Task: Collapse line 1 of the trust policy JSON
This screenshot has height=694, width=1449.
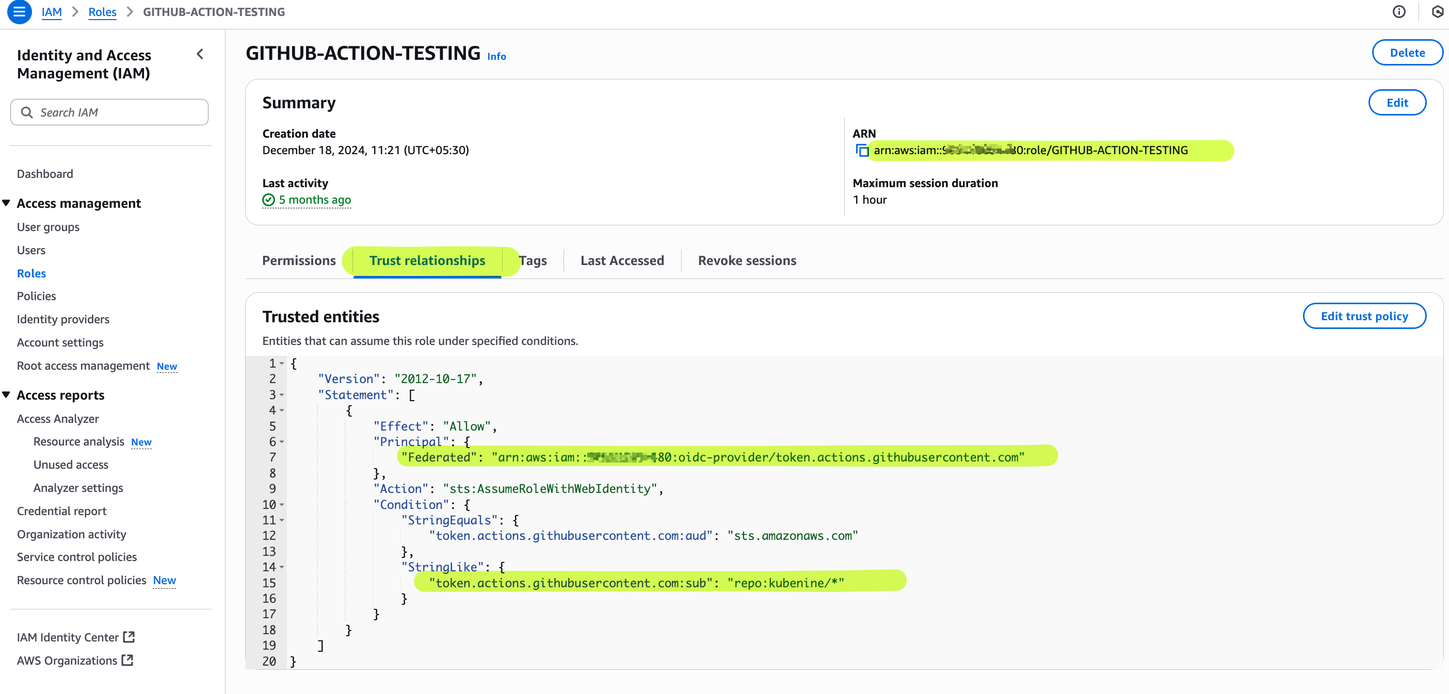Action: coord(281,363)
